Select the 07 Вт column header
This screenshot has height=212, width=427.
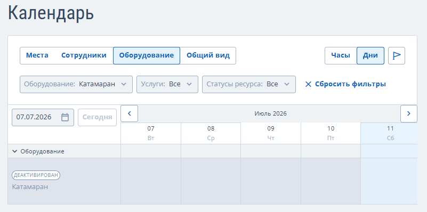click(151, 133)
